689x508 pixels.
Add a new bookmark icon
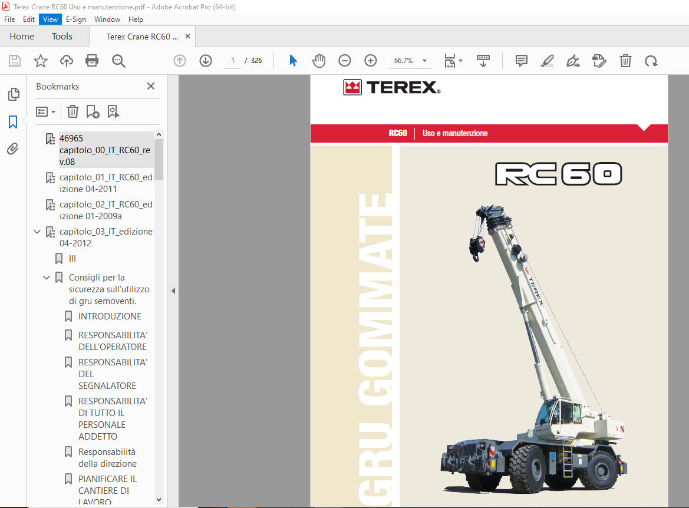(x=93, y=111)
